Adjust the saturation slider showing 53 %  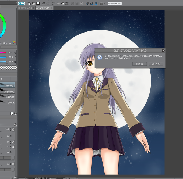[x=3, y=57]
